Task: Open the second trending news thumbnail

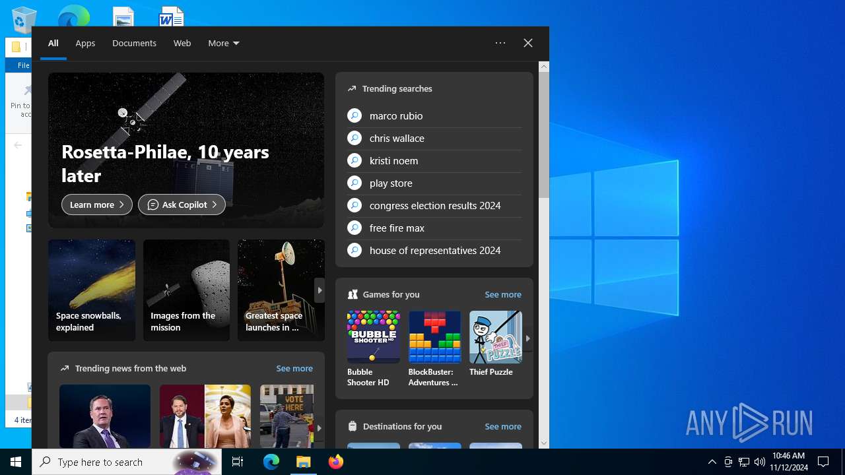Action: pos(205,416)
